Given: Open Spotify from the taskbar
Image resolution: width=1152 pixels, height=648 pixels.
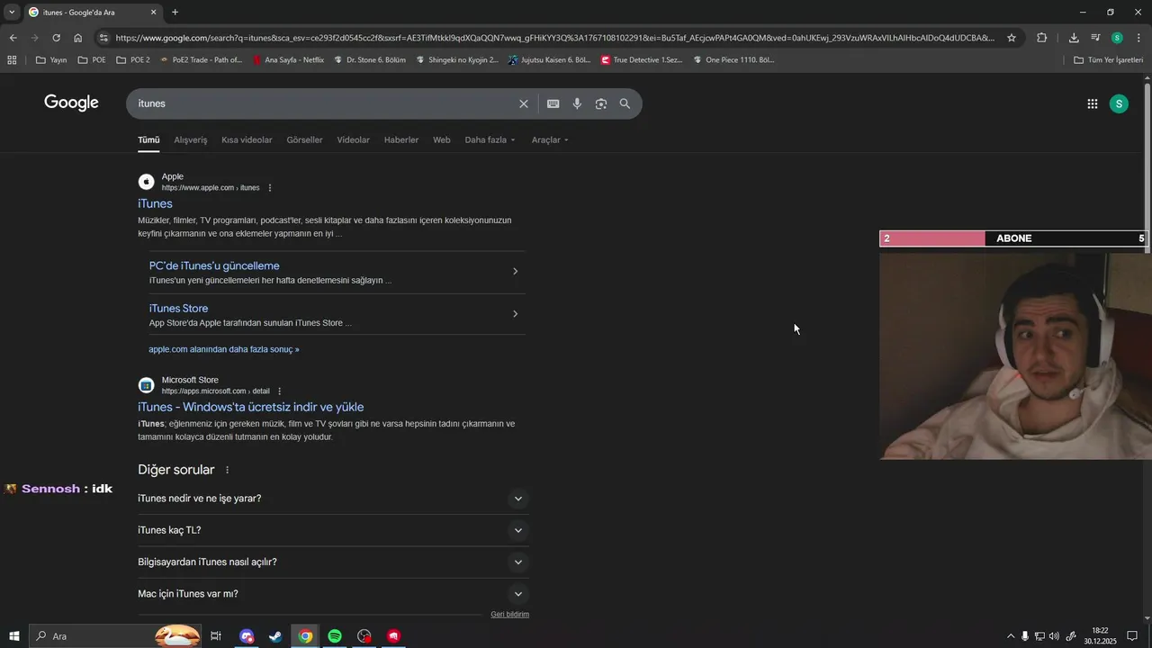Looking at the screenshot, I should pyautogui.click(x=335, y=636).
